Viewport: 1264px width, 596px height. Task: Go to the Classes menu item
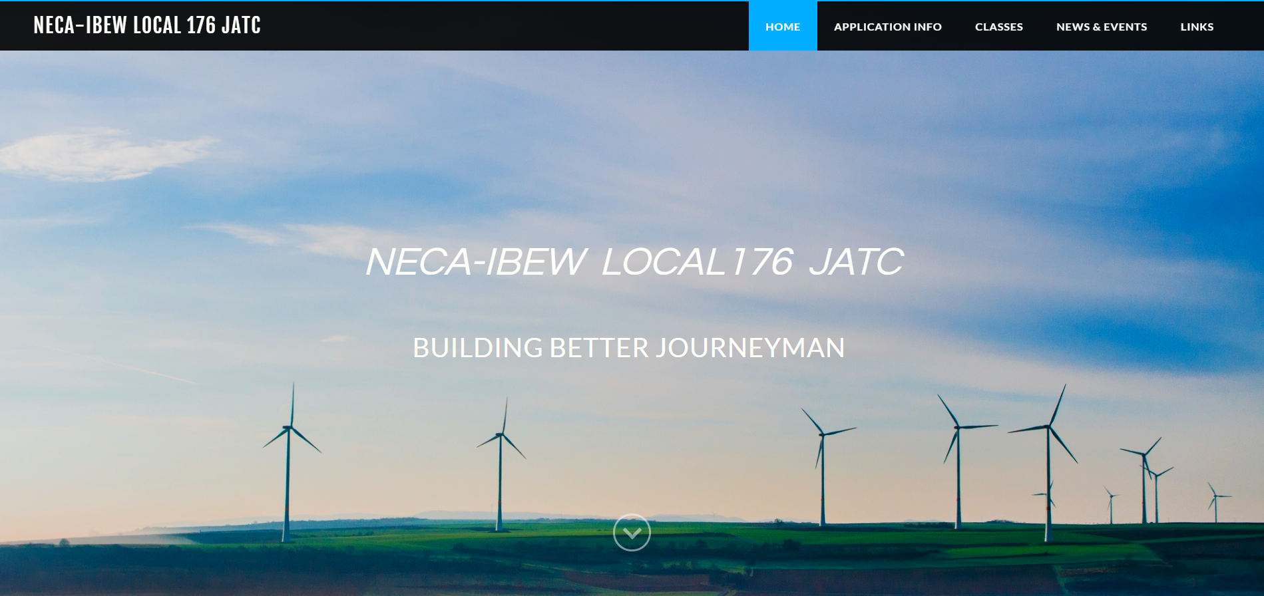[x=999, y=27]
